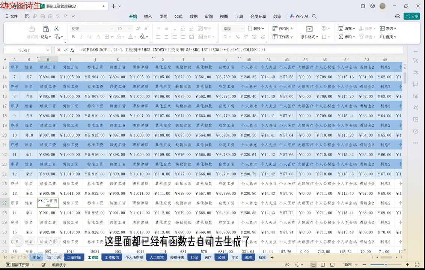Toggle page layout view in status bar
Screen dimensions: 425x270
[x=323, y=265]
